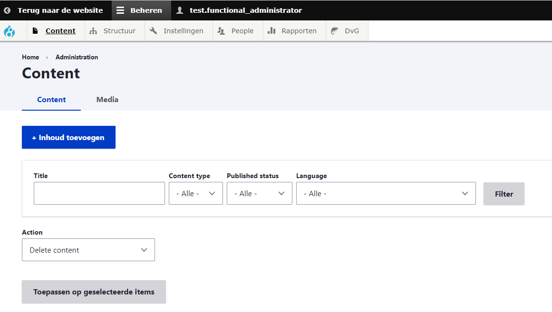Expand the Language filter dropdown
552x312 pixels.
(x=386, y=194)
